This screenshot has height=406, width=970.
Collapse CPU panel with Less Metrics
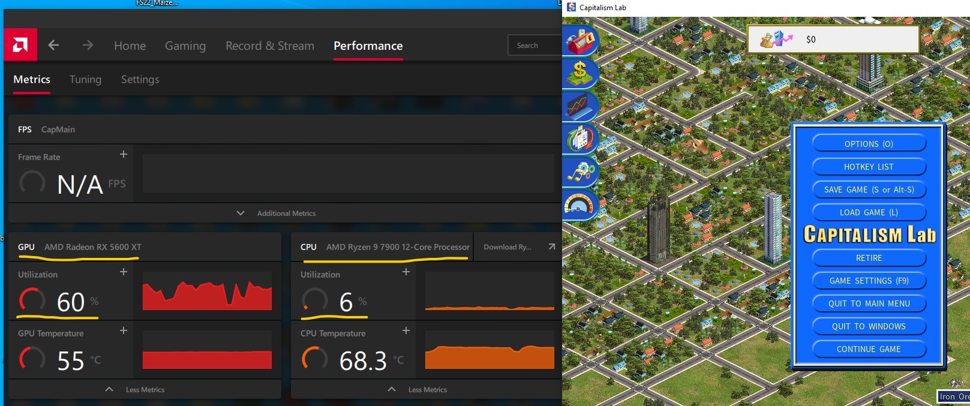click(418, 389)
